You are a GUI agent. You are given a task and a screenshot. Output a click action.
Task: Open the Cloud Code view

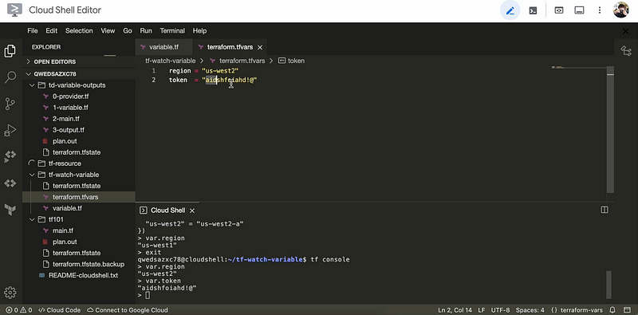(10, 156)
